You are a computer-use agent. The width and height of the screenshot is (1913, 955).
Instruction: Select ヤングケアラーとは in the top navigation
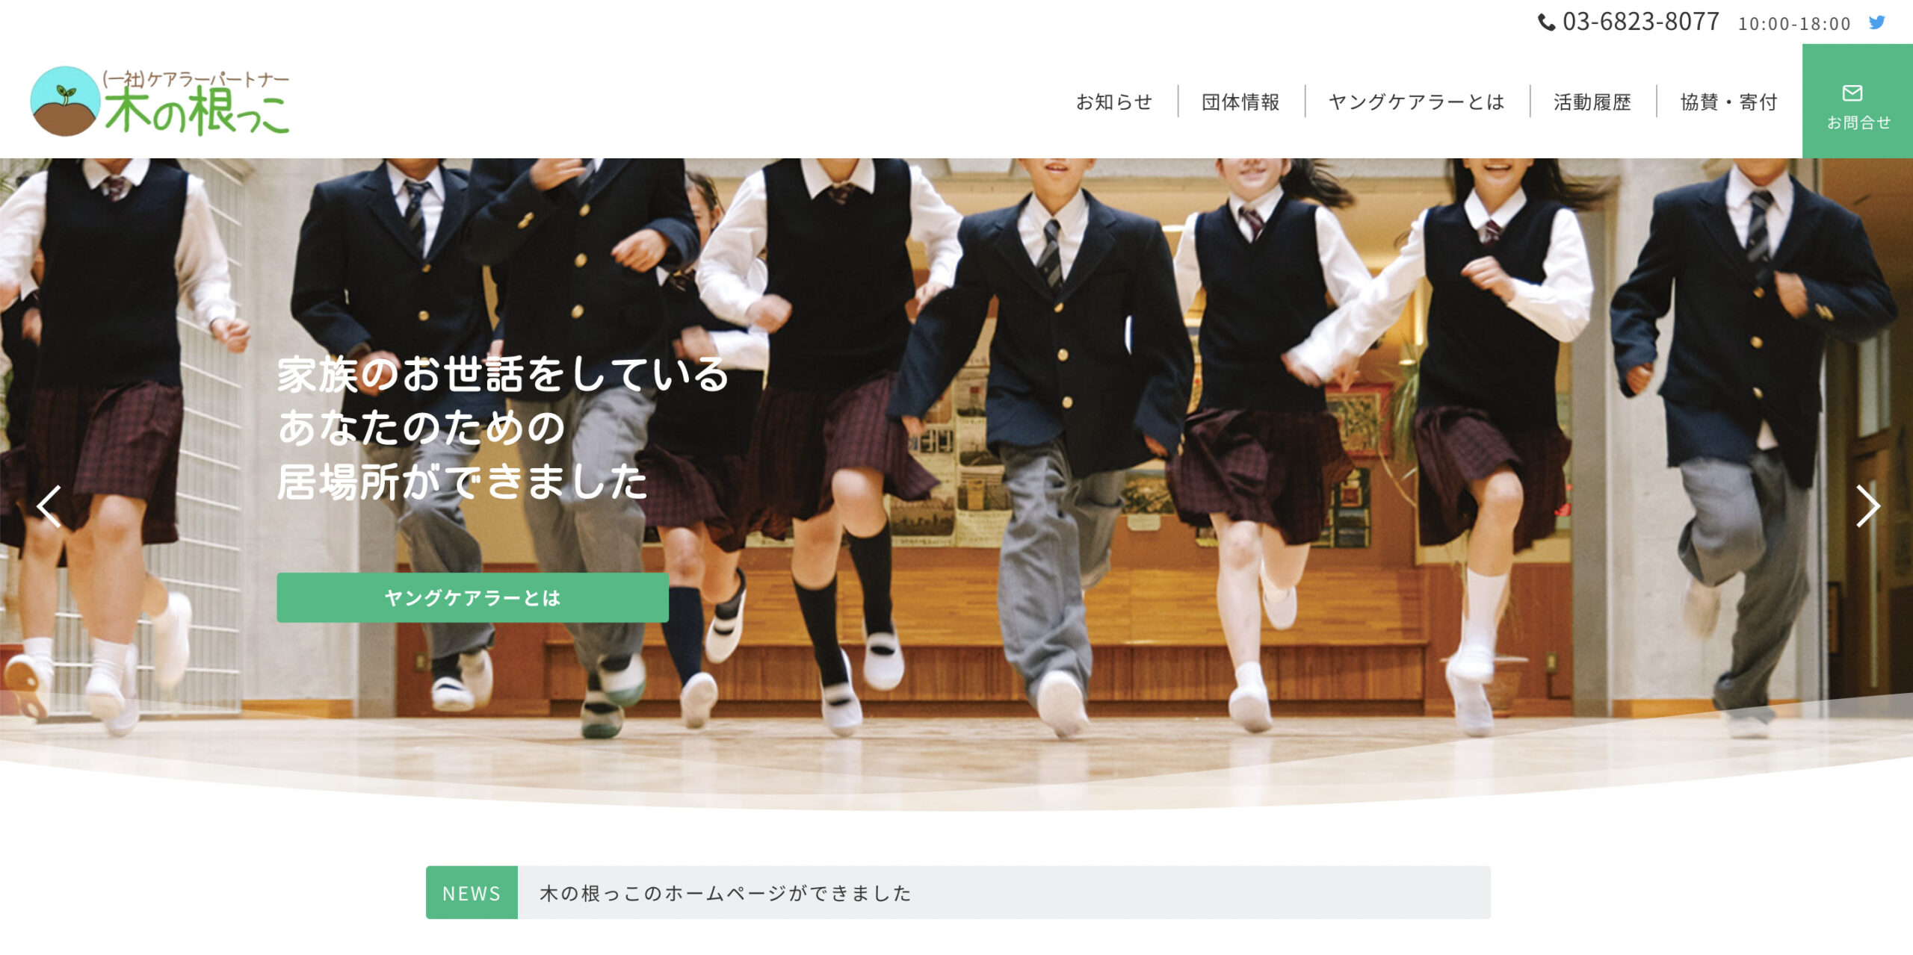click(x=1416, y=102)
